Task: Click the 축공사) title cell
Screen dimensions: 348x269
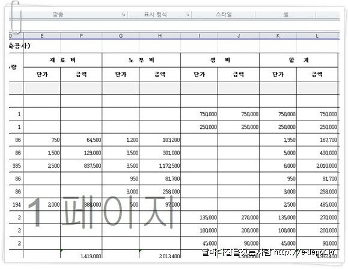Action: point(19,46)
